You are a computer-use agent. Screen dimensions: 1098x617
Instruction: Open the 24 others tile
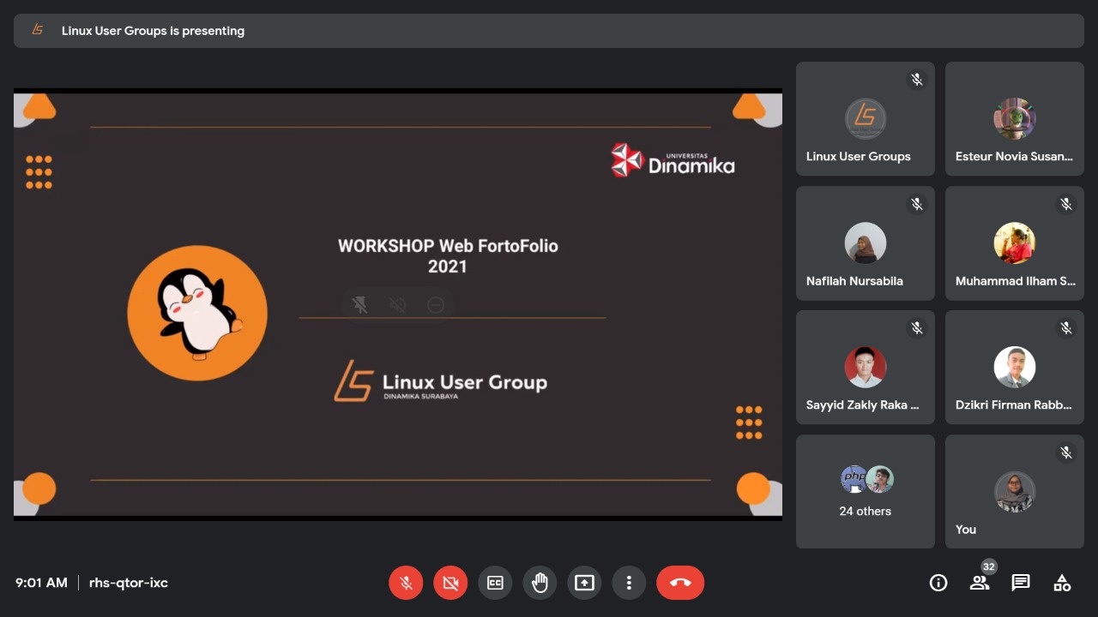tap(866, 492)
